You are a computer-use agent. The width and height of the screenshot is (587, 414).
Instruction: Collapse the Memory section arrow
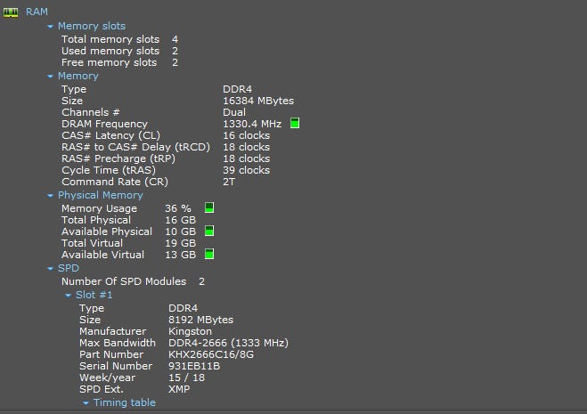click(50, 77)
